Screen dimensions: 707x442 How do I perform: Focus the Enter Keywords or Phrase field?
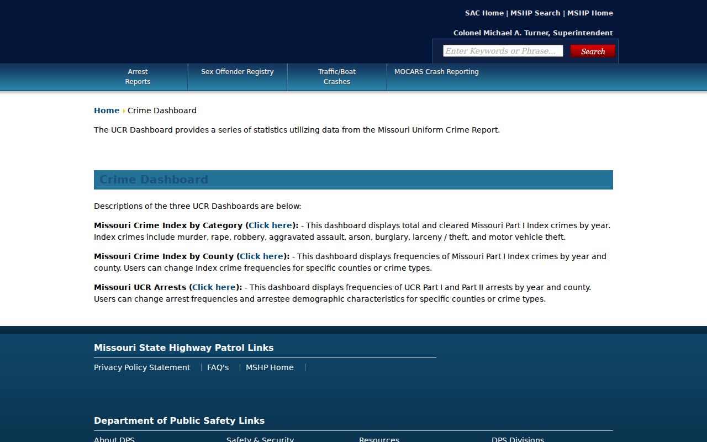pyautogui.click(x=503, y=51)
